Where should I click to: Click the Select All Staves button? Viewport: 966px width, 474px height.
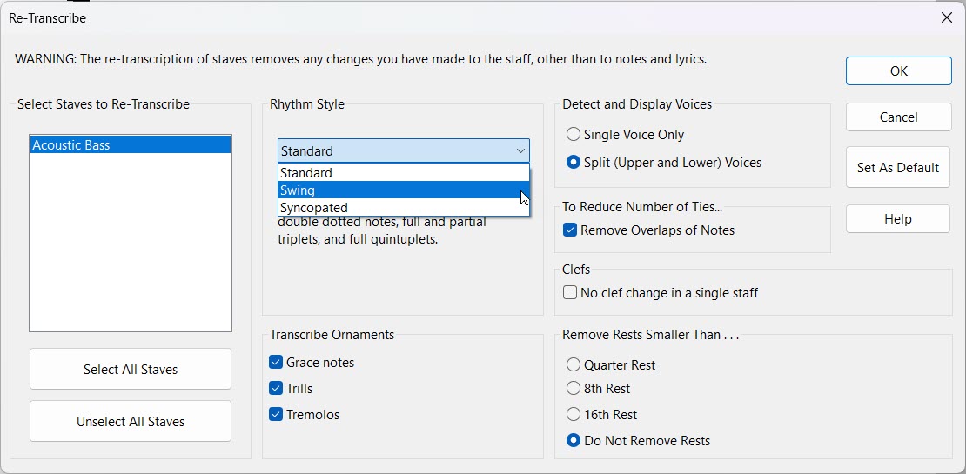(131, 370)
